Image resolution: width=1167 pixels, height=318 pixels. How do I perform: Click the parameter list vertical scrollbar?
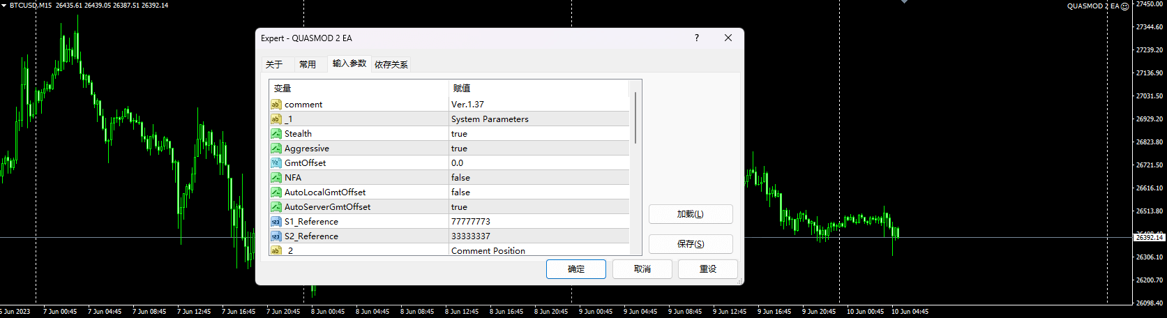coord(635,119)
